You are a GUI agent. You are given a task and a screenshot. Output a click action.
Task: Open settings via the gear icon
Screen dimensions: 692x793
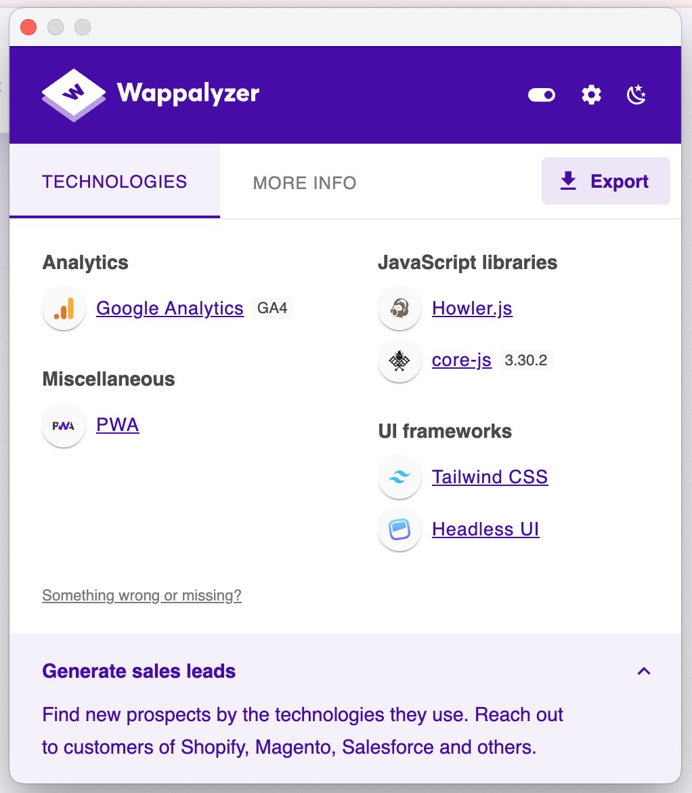coord(591,95)
